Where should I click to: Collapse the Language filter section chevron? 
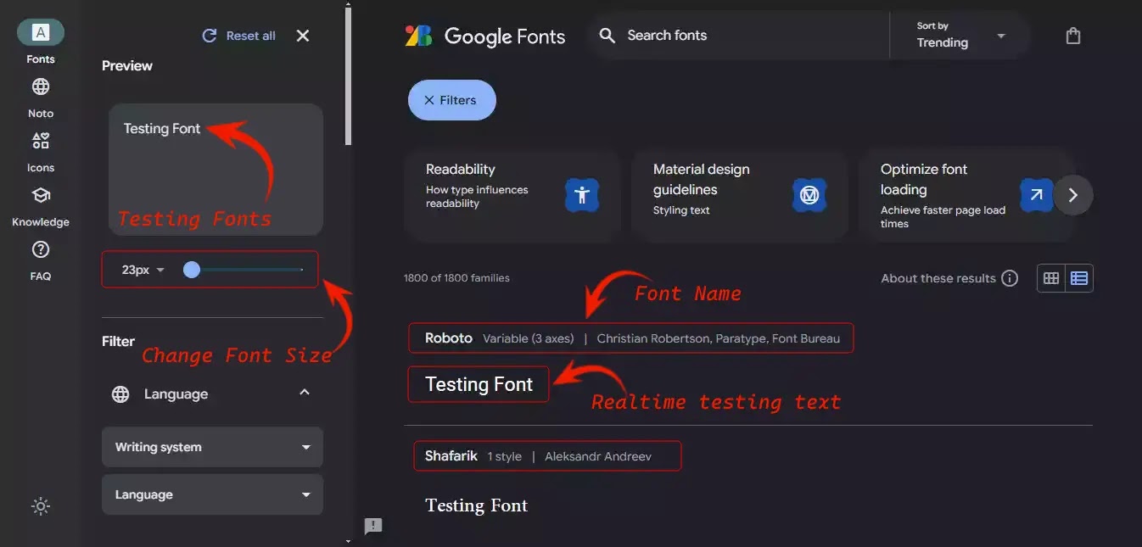click(305, 393)
